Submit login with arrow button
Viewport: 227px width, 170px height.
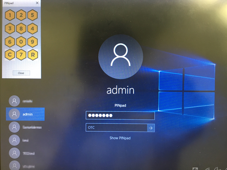pyautogui.click(x=151, y=128)
